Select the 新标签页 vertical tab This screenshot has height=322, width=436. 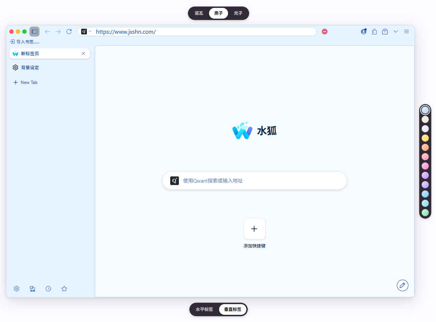(50, 53)
